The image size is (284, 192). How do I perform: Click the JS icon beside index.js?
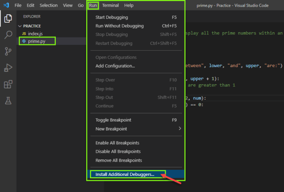(24, 34)
